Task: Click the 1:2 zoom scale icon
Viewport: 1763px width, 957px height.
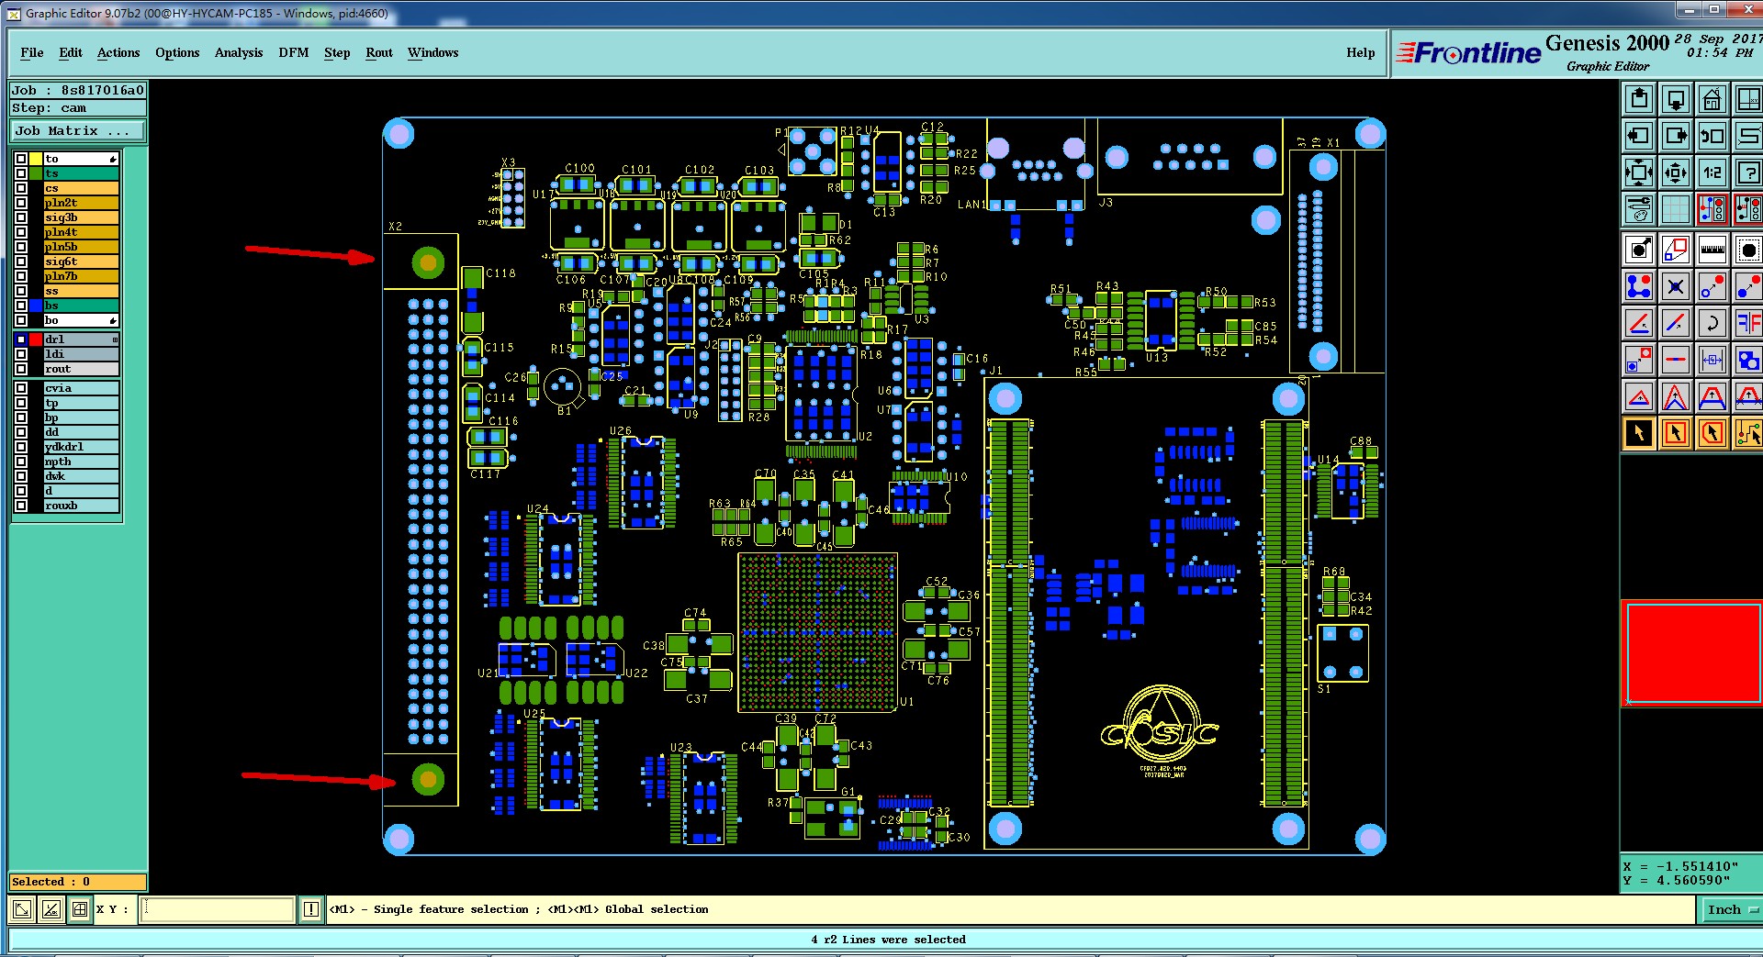Action: point(1712,172)
